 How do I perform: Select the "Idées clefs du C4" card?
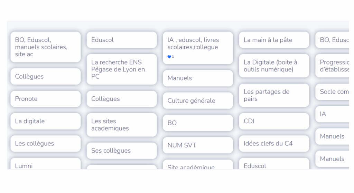(x=274, y=143)
